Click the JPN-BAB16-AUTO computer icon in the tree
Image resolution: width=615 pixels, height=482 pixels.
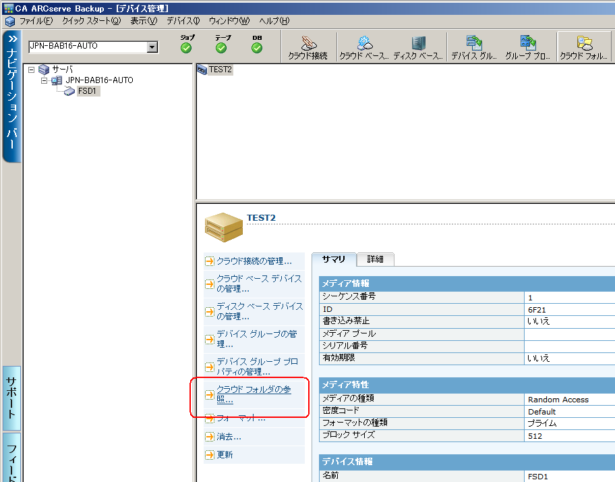coord(57,80)
